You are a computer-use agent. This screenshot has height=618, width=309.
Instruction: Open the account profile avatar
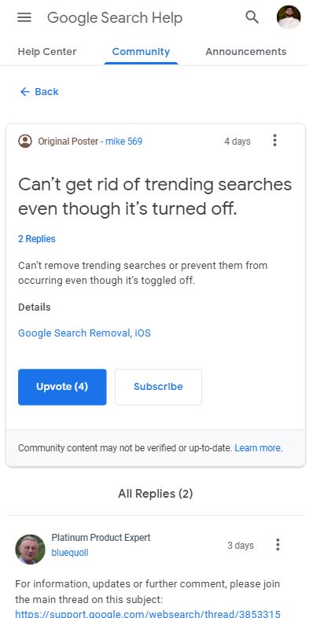[289, 17]
